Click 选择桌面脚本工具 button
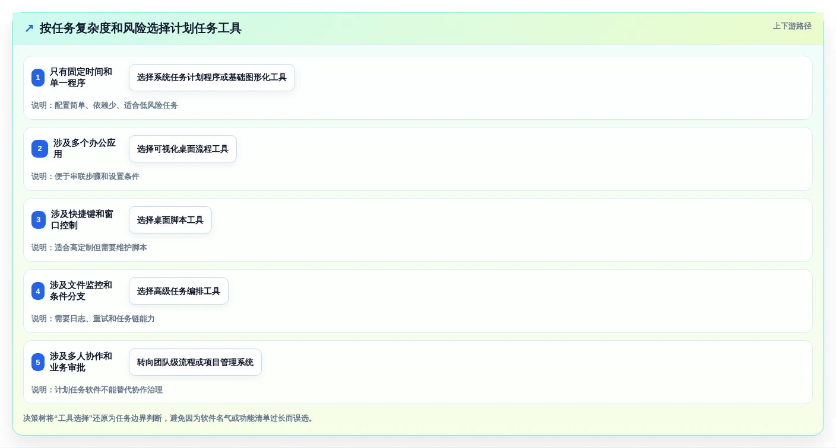Screen dimensions: 836x448 [x=170, y=220]
